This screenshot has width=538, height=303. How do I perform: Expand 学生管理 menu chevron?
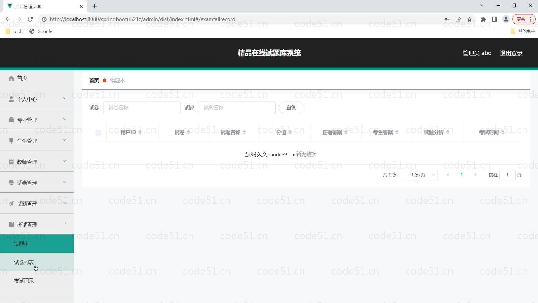[65, 140]
